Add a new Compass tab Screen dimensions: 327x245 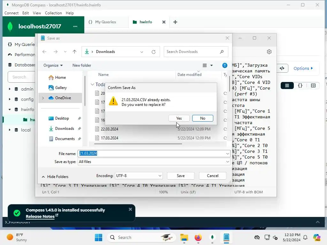coord(175,22)
